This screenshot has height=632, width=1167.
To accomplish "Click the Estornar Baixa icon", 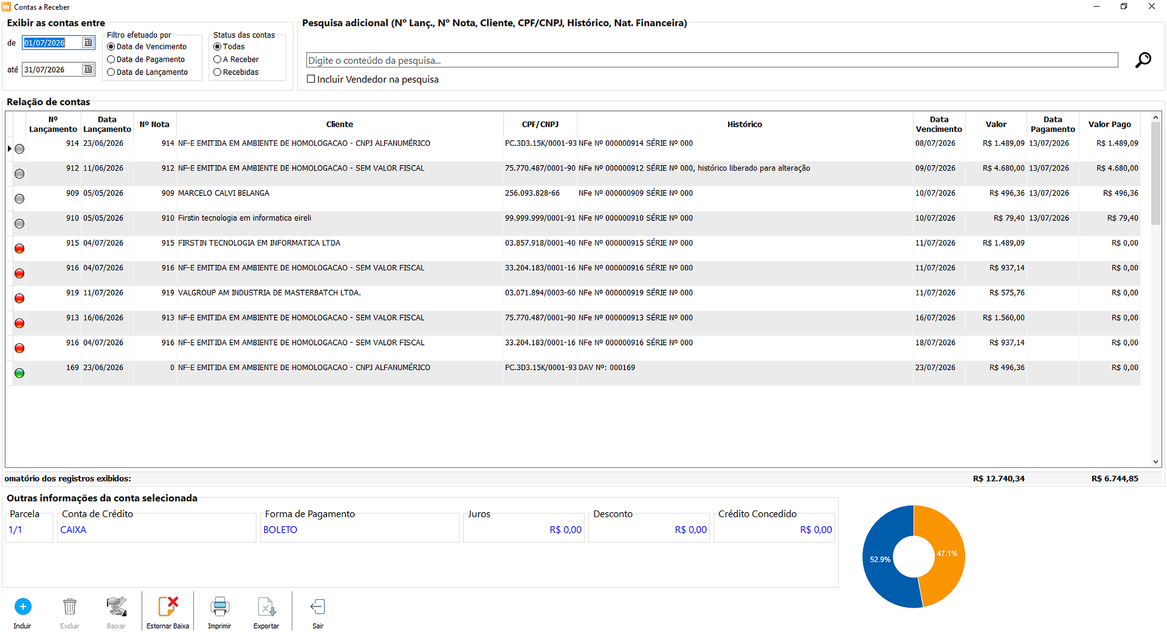I will (168, 606).
